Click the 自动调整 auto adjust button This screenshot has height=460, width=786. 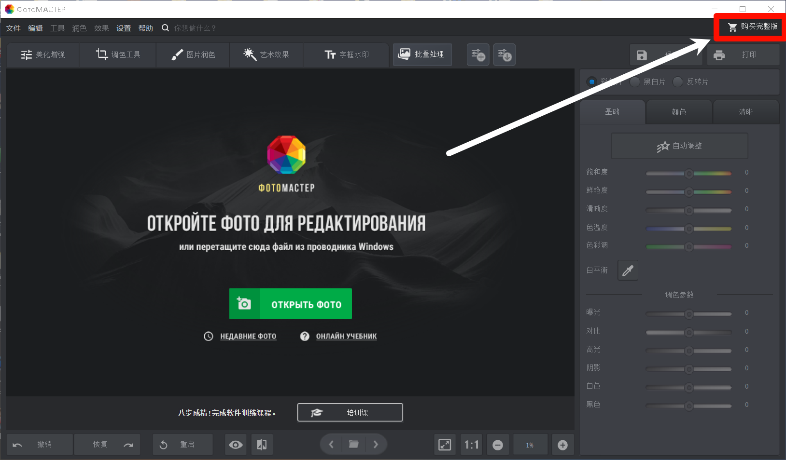(679, 146)
